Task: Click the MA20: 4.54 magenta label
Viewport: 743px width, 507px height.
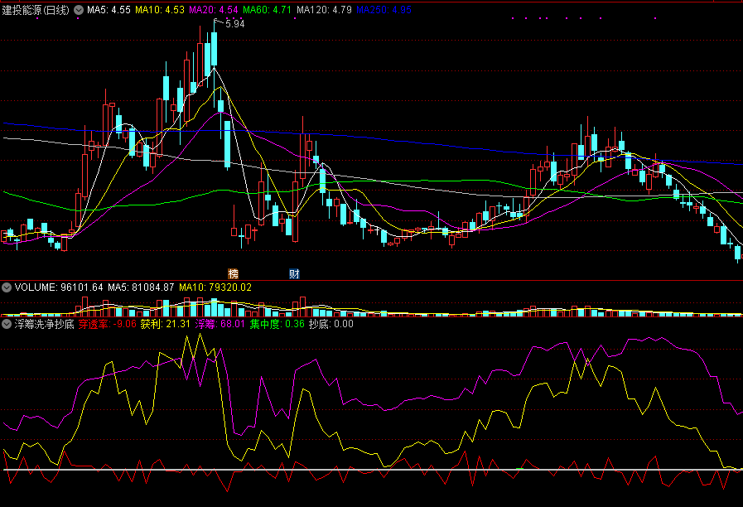Action: [213, 10]
